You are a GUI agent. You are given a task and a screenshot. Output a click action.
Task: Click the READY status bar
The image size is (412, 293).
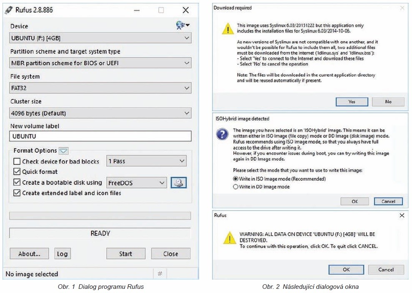[x=100, y=233]
